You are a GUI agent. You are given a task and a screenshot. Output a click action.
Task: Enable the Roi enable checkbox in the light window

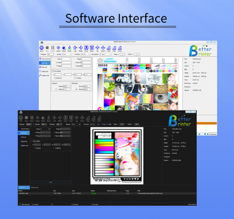click(53, 71)
